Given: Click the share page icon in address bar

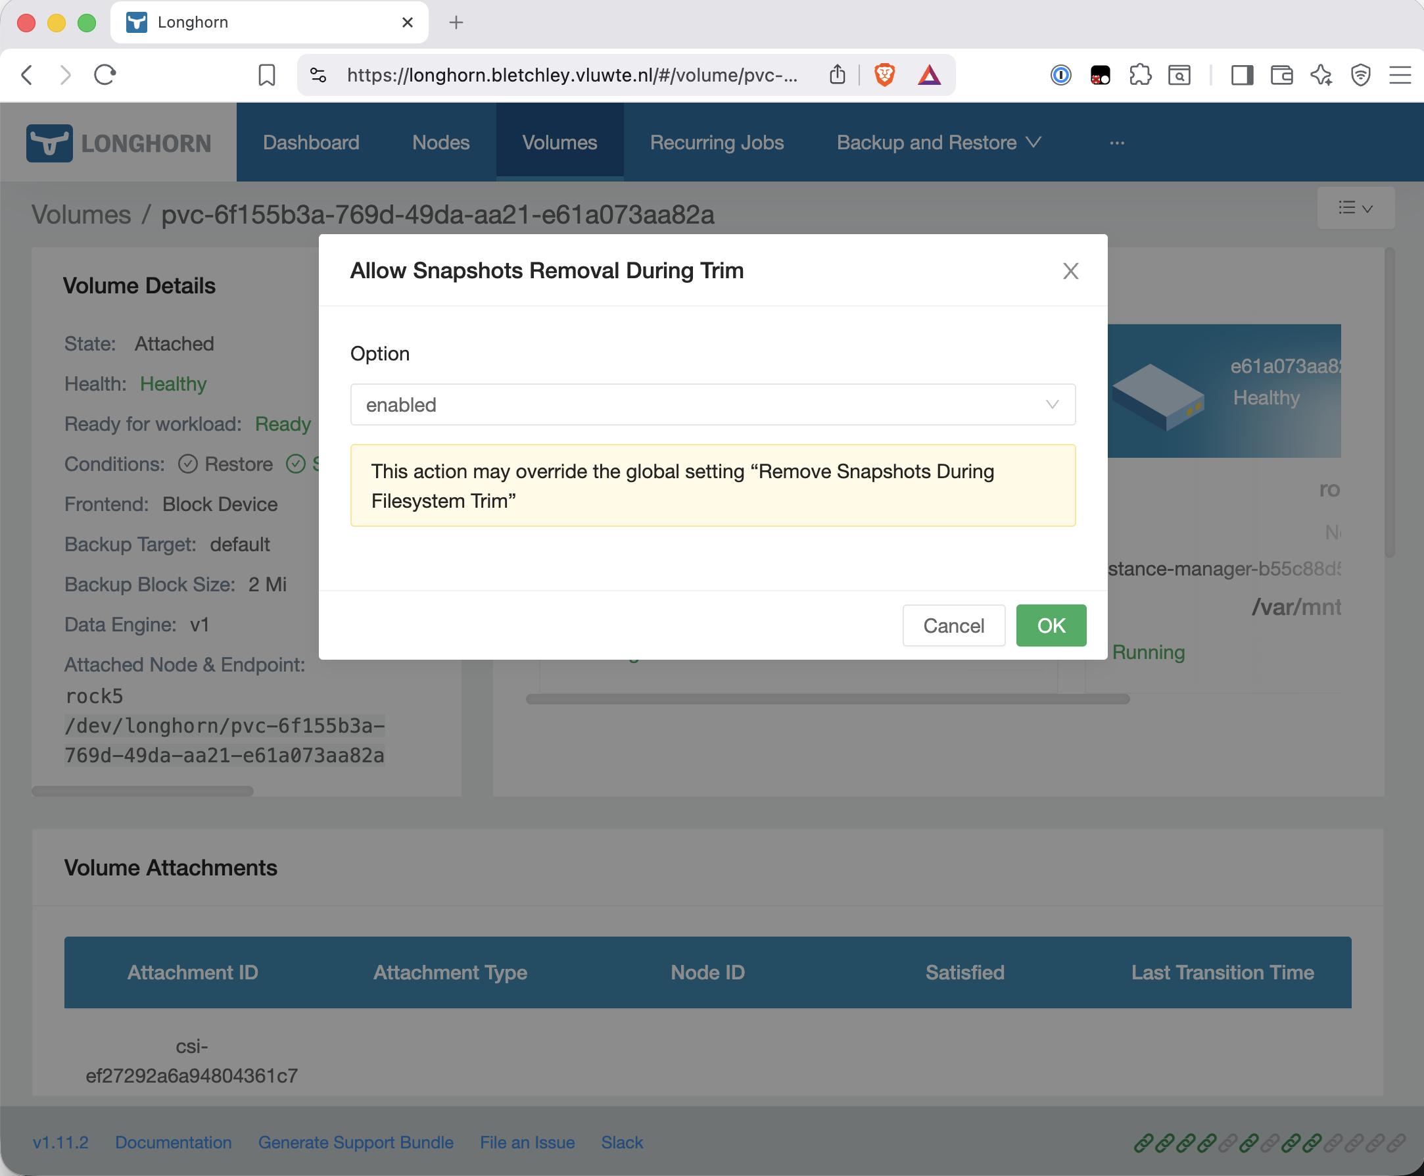Looking at the screenshot, I should 838,74.
